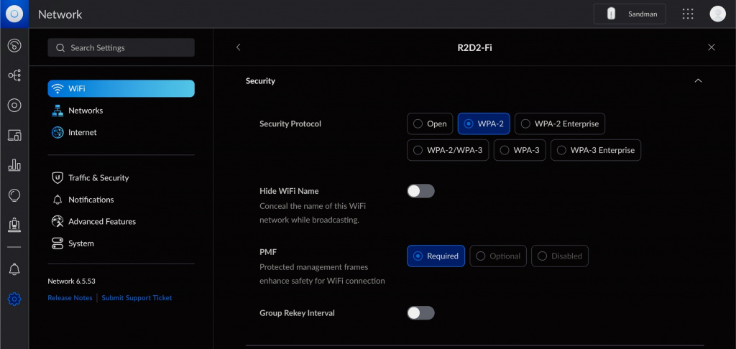Click the Network 6.5.53 version text

[72, 281]
